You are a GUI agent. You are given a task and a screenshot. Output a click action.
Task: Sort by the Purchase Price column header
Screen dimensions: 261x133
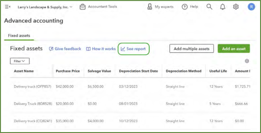68,71
